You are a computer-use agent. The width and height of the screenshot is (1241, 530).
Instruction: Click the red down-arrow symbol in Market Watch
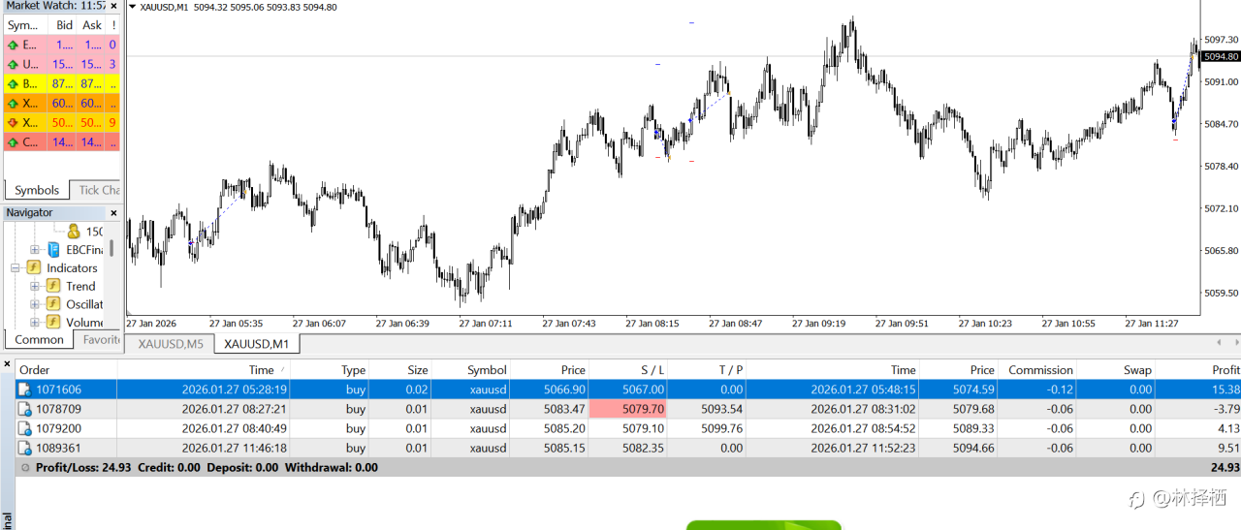(x=13, y=122)
